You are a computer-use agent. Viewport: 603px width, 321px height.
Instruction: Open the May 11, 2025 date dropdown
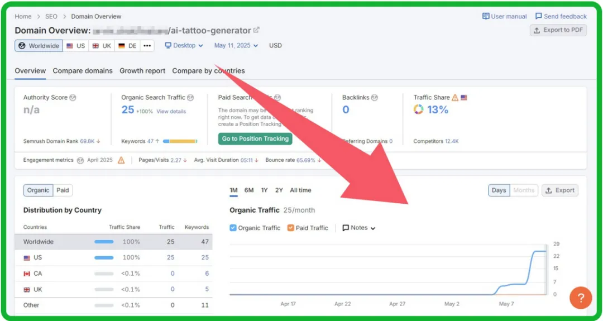(x=236, y=46)
